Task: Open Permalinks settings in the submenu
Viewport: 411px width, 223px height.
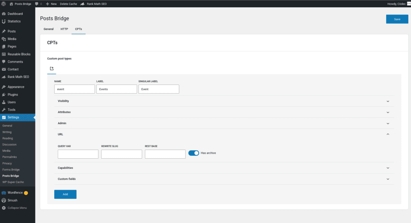Action: (10, 157)
